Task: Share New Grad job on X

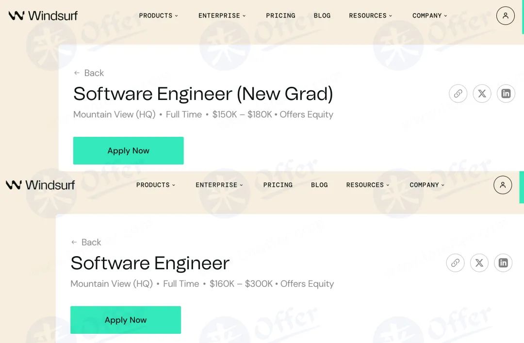Action: coord(482,94)
